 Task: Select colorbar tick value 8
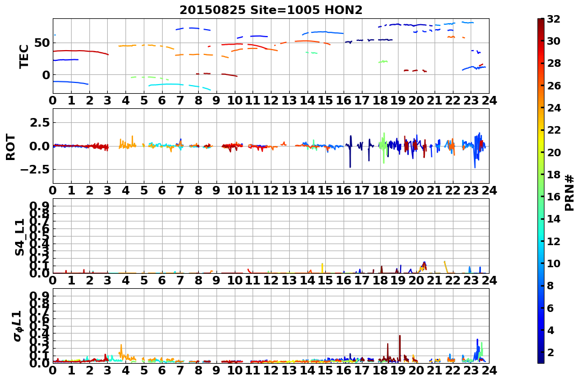click(550, 286)
